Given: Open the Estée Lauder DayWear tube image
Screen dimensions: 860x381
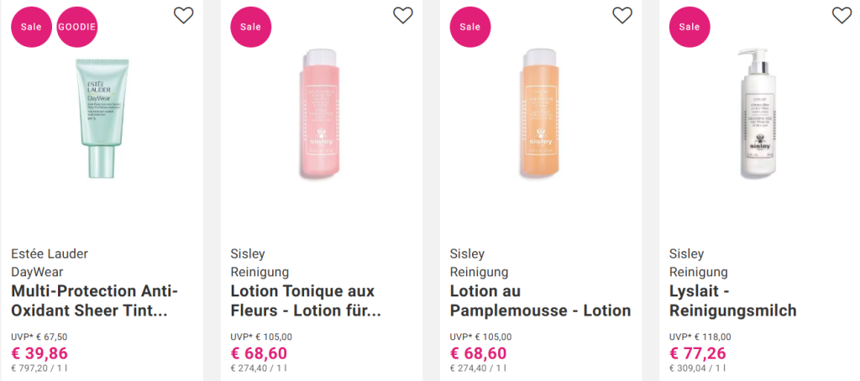Looking at the screenshot, I should [x=102, y=119].
